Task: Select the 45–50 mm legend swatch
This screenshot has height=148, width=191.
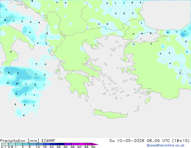Action: (x=89, y=144)
